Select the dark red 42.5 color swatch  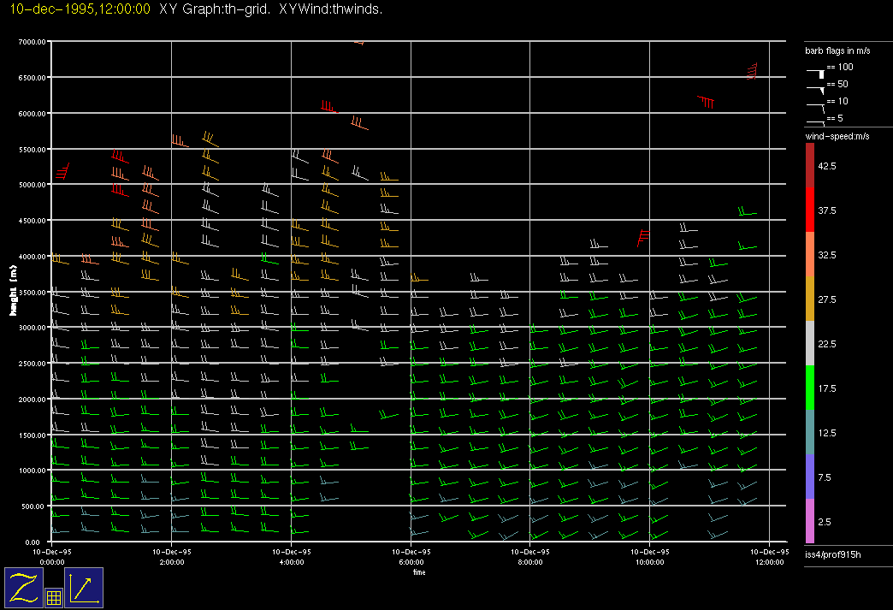click(810, 165)
